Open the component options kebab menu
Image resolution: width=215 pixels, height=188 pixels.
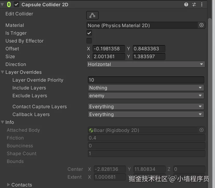(202, 4)
